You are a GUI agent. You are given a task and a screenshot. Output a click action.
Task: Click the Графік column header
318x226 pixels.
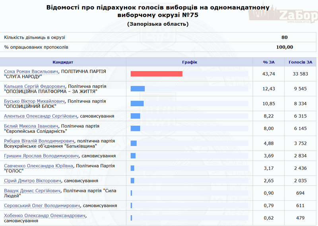click(x=189, y=62)
